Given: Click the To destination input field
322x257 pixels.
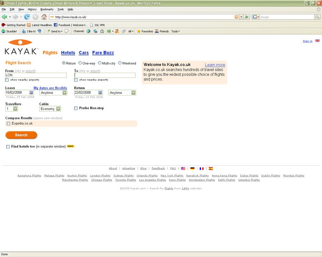Looking at the screenshot, I should tap(105, 75).
